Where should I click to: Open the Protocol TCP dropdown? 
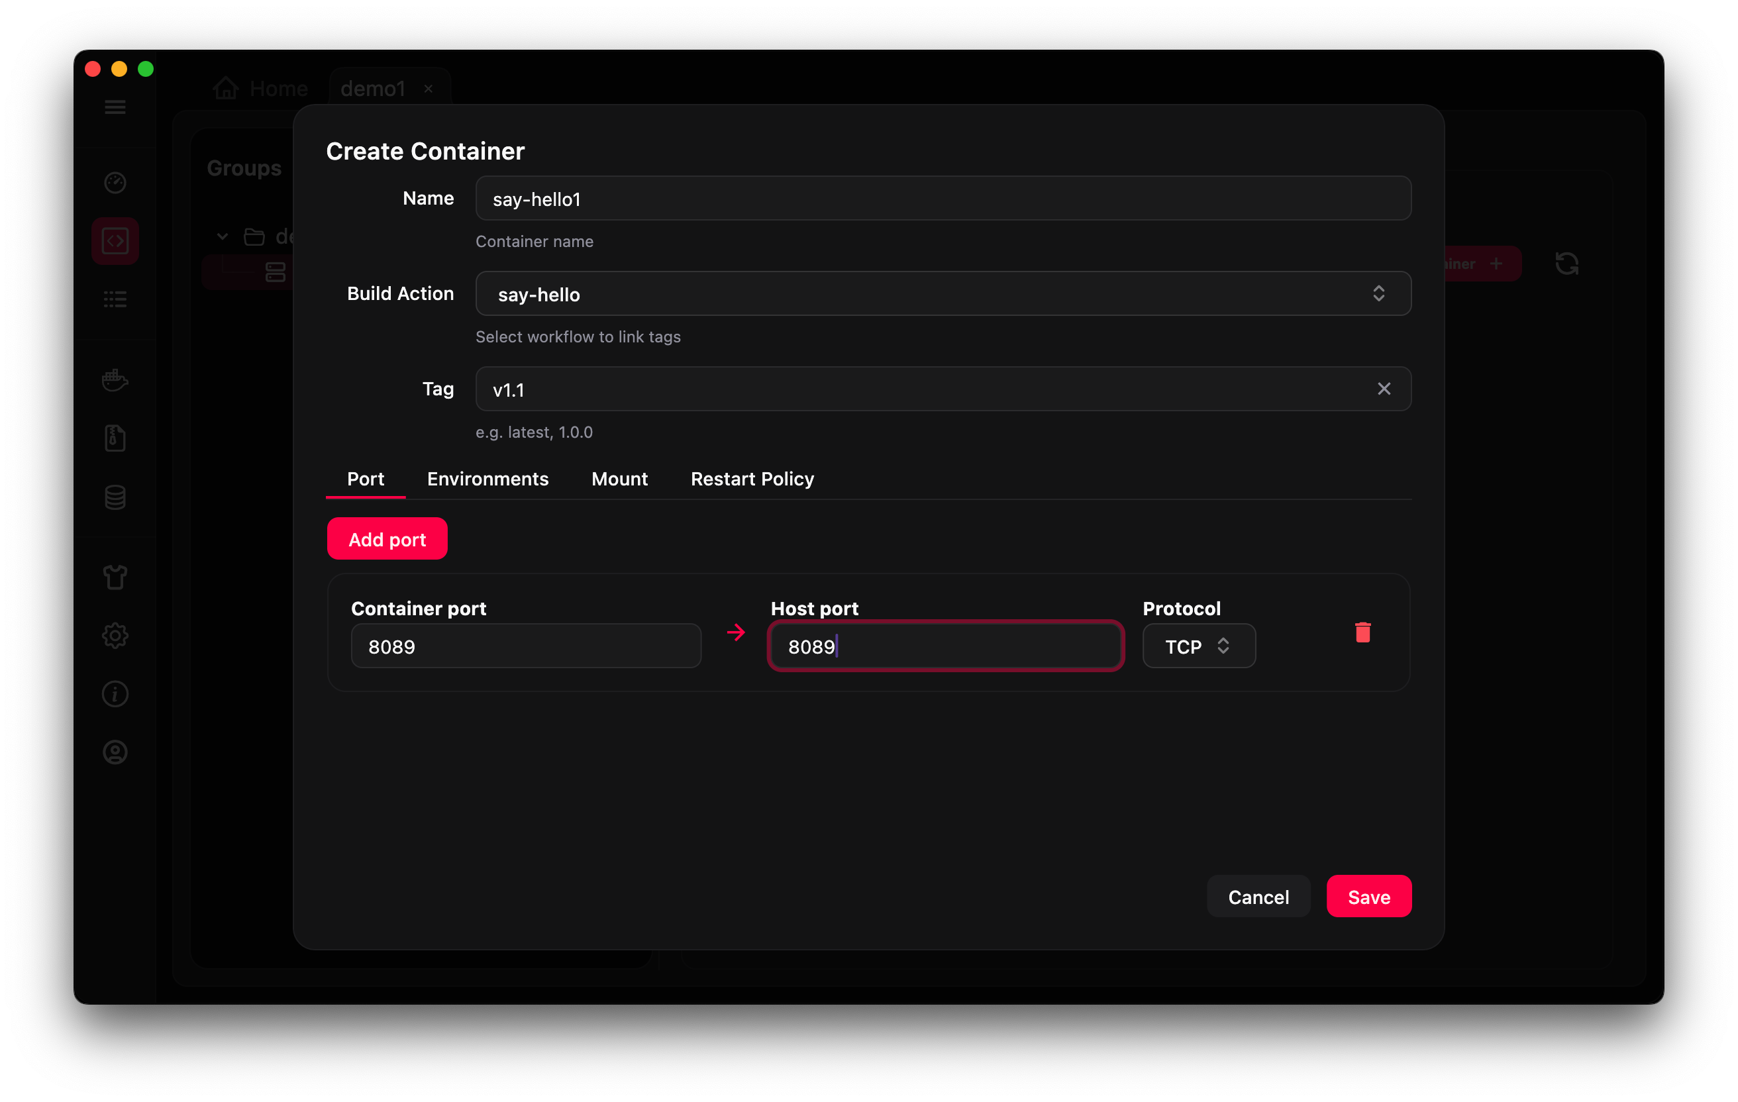point(1198,646)
